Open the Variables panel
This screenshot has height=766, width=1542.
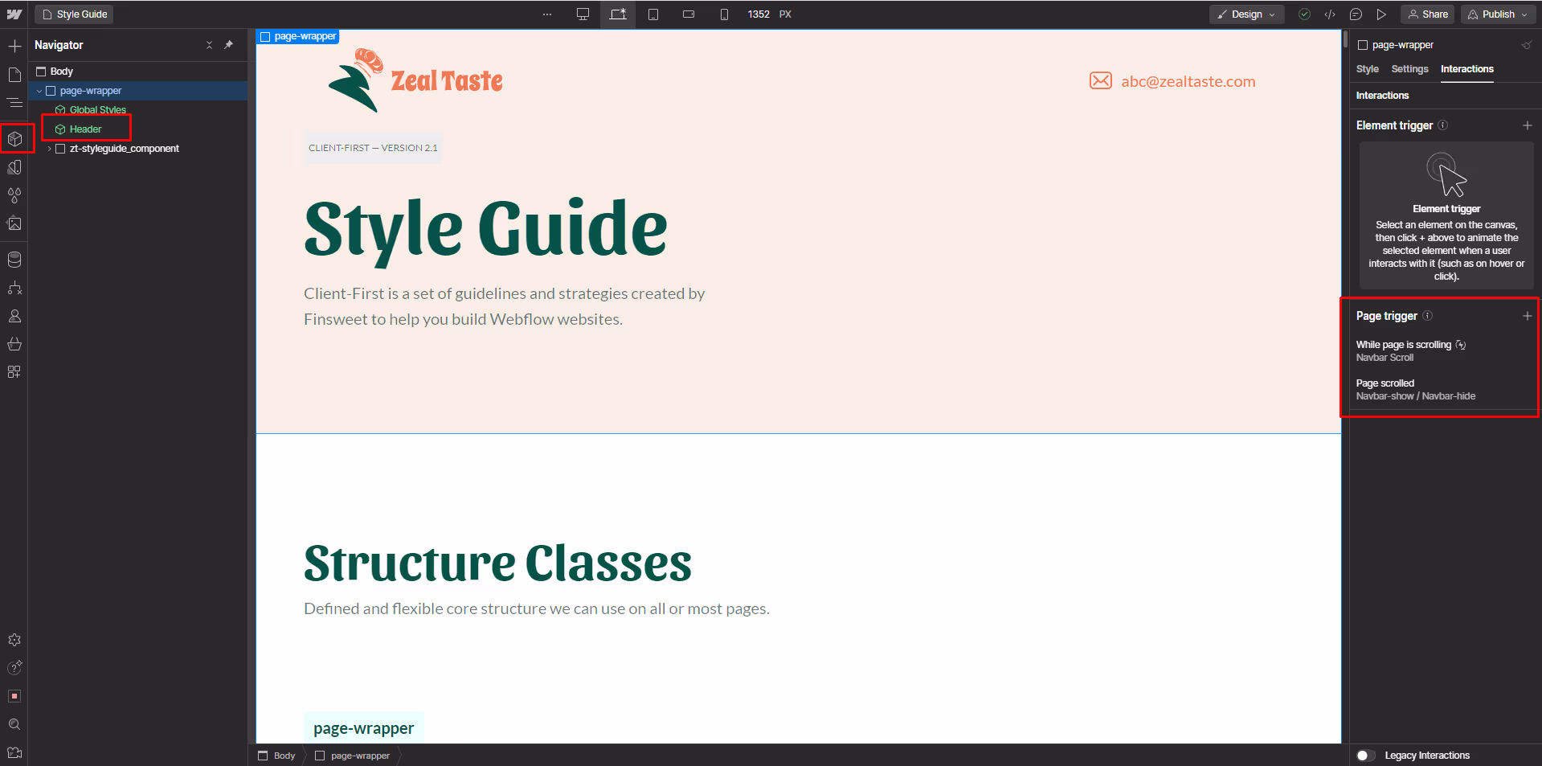pyautogui.click(x=14, y=195)
